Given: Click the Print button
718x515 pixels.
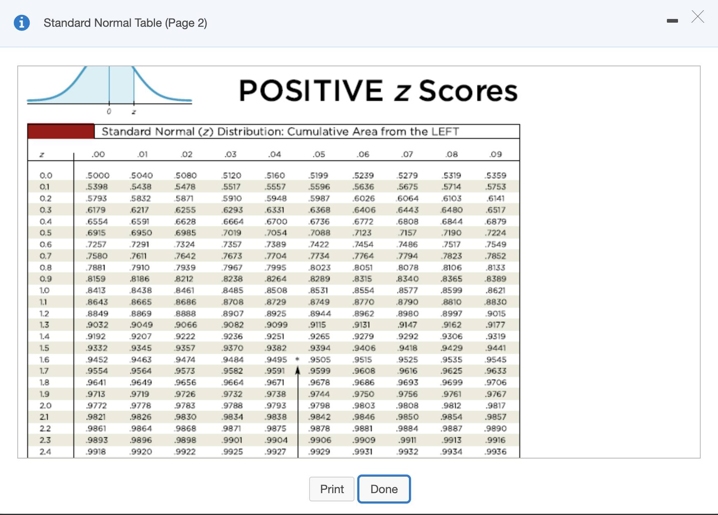Looking at the screenshot, I should pyautogui.click(x=331, y=489).
